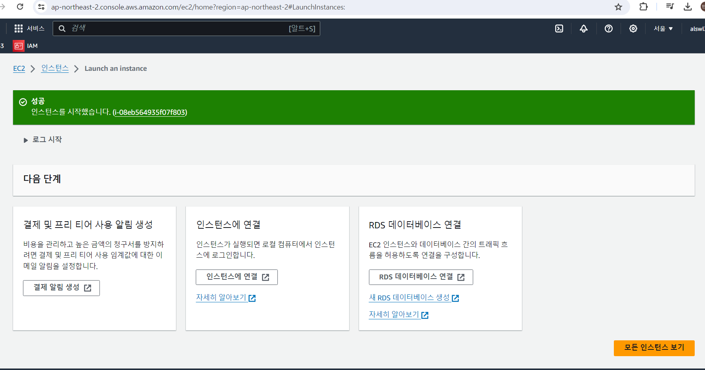Expand the 로그 시작 section
Image resolution: width=705 pixels, height=370 pixels.
[43, 140]
